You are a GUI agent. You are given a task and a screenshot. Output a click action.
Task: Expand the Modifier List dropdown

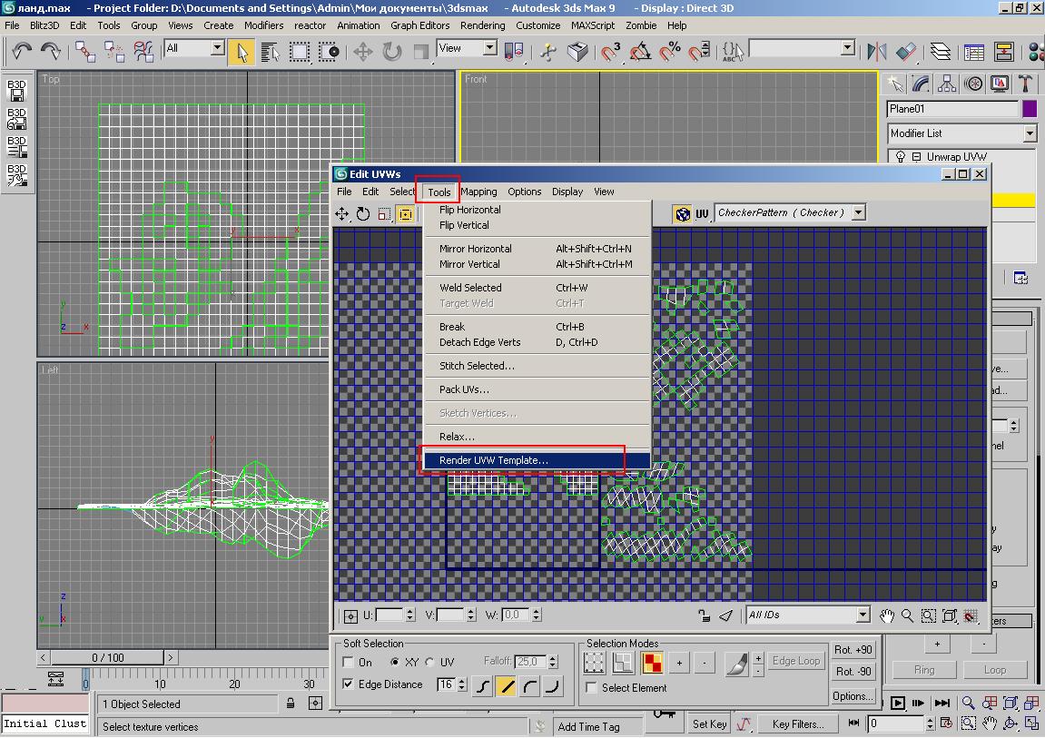tap(1029, 133)
